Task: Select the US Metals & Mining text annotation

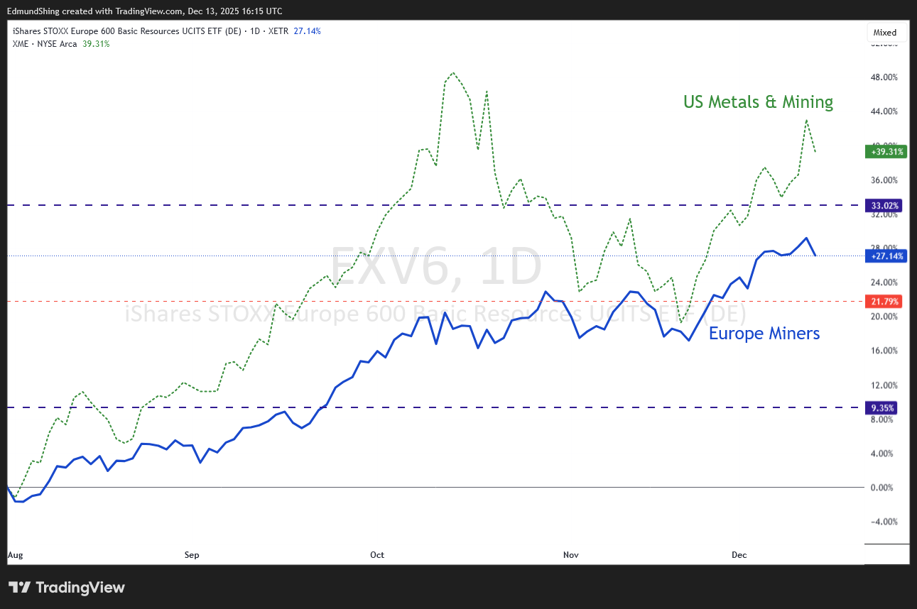Action: [x=758, y=102]
